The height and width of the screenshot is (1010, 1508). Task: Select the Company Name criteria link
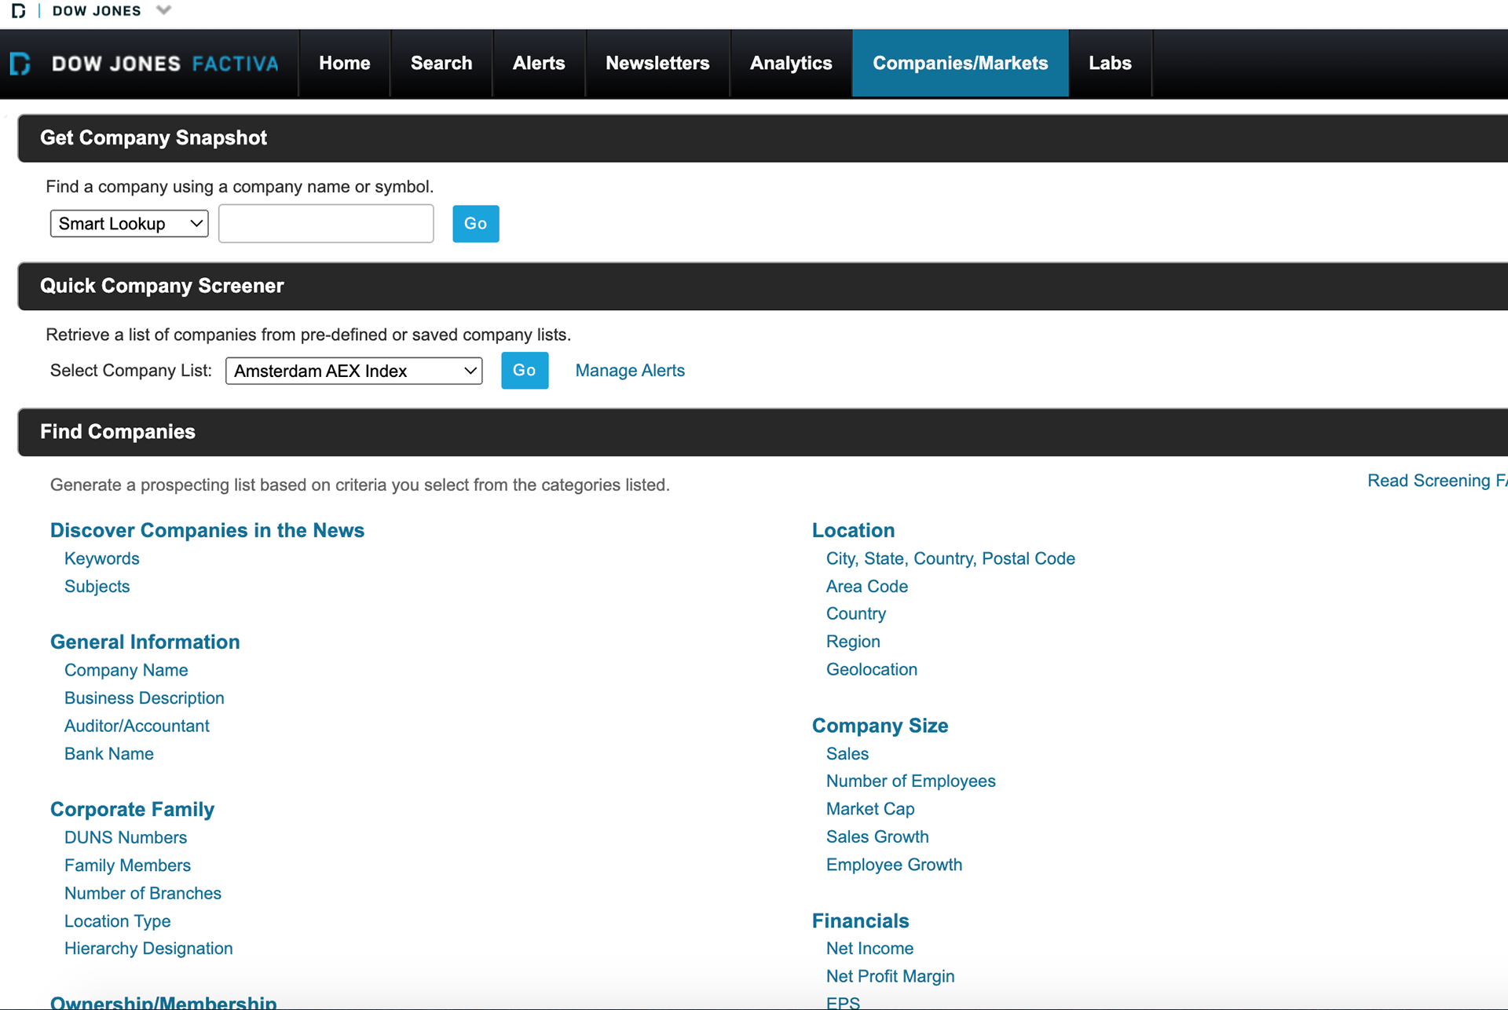(x=126, y=670)
